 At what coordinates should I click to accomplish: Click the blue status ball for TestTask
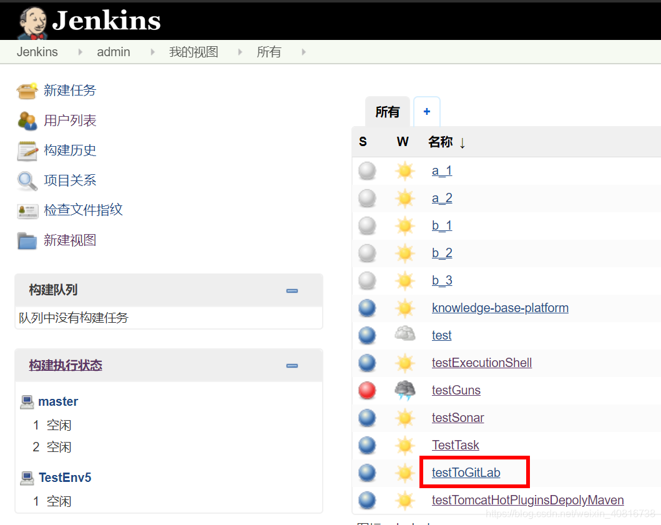(367, 445)
